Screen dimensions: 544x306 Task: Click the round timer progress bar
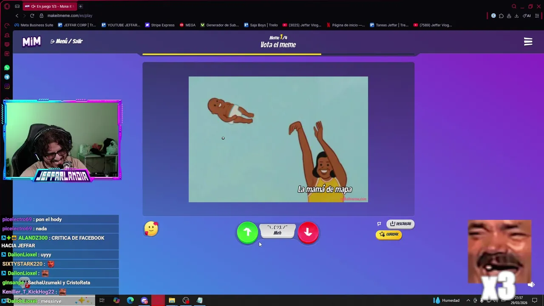click(278, 54)
